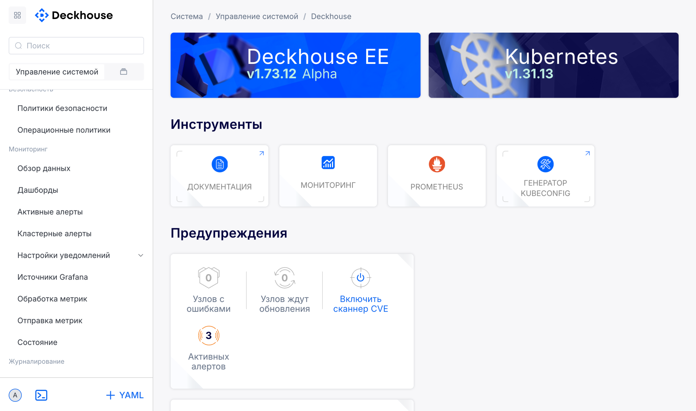Click the Deckhouse logo

[x=74, y=15]
